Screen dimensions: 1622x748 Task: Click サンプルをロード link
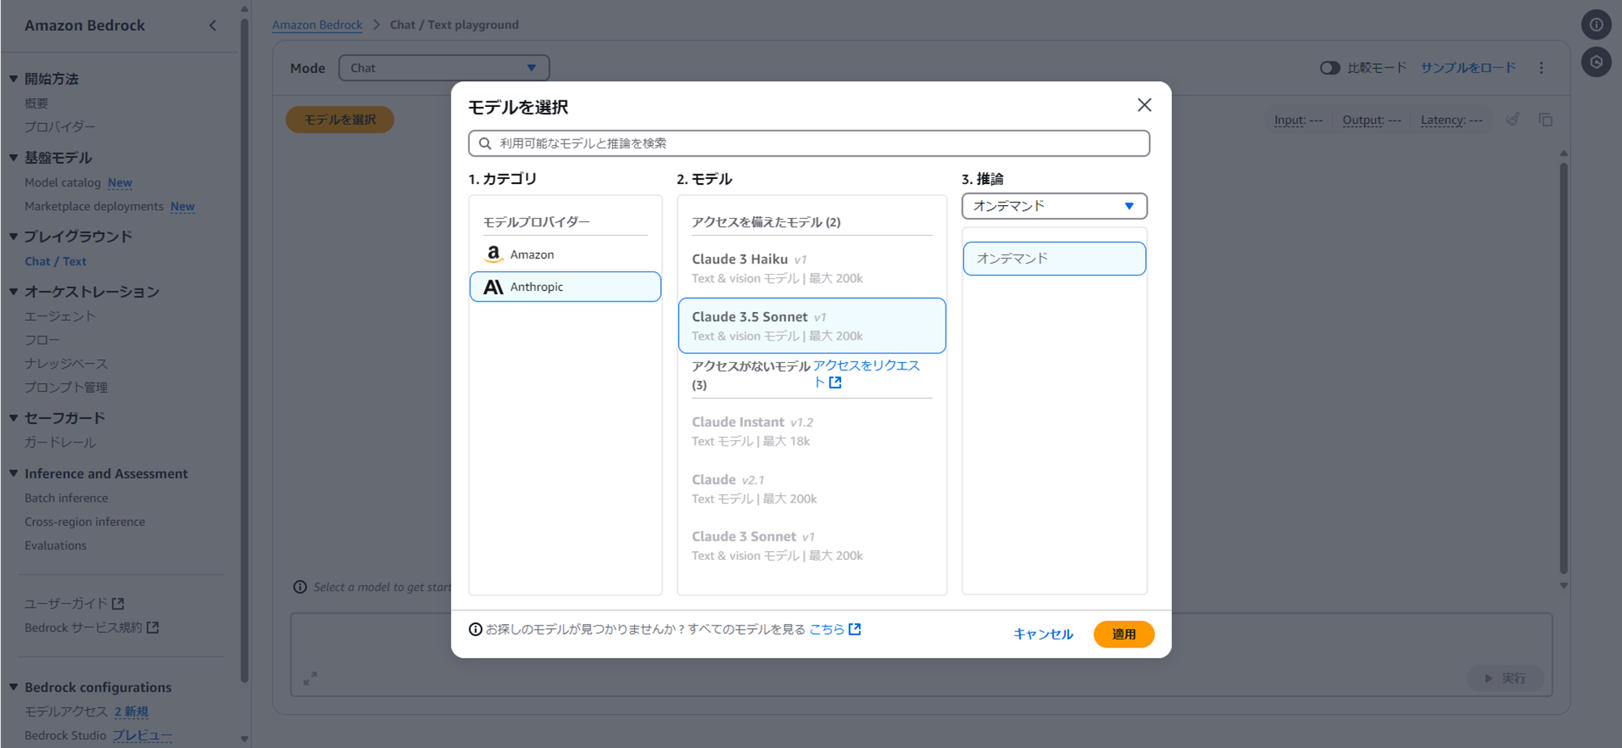pos(1468,67)
